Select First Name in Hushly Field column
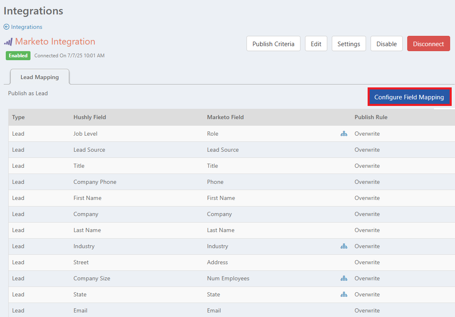 87,198
